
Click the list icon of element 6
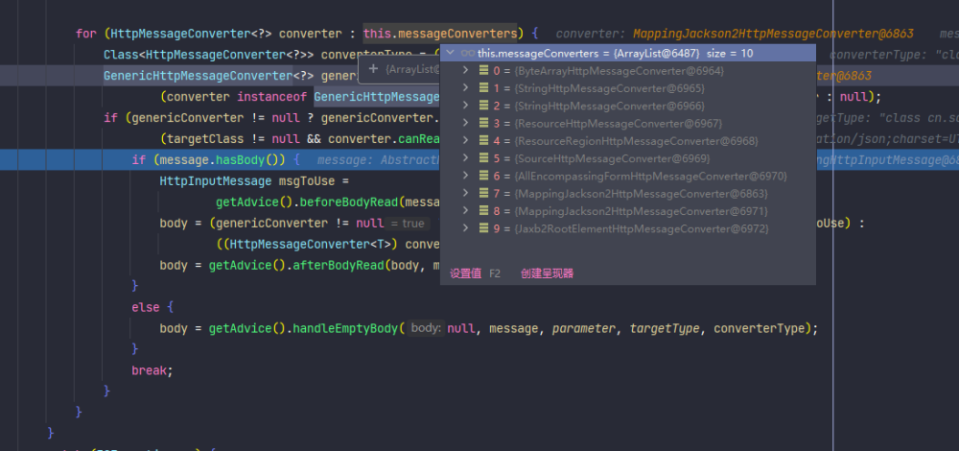point(484,176)
